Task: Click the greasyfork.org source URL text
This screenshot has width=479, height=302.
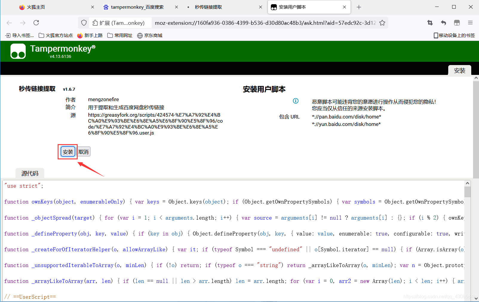Action: pyautogui.click(x=155, y=124)
